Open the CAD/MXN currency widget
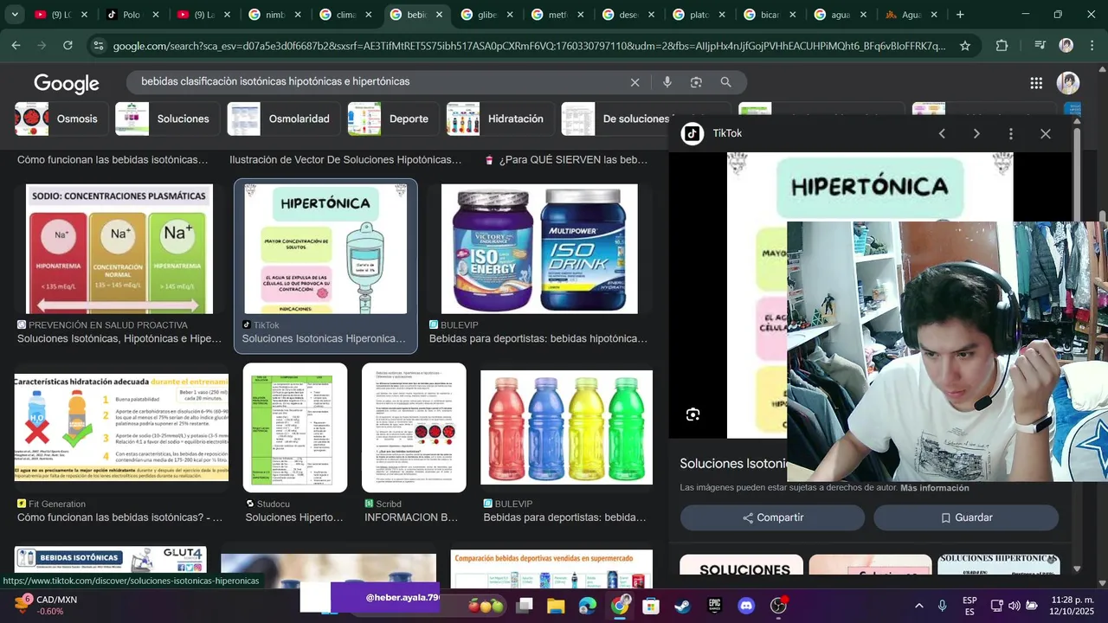 [x=48, y=606]
